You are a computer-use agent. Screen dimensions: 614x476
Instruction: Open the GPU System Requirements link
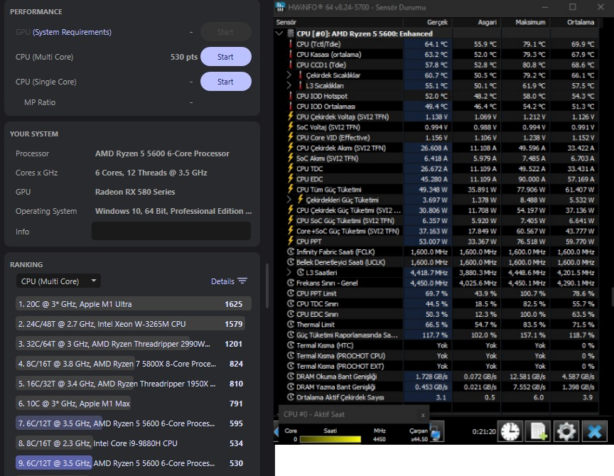(x=72, y=32)
